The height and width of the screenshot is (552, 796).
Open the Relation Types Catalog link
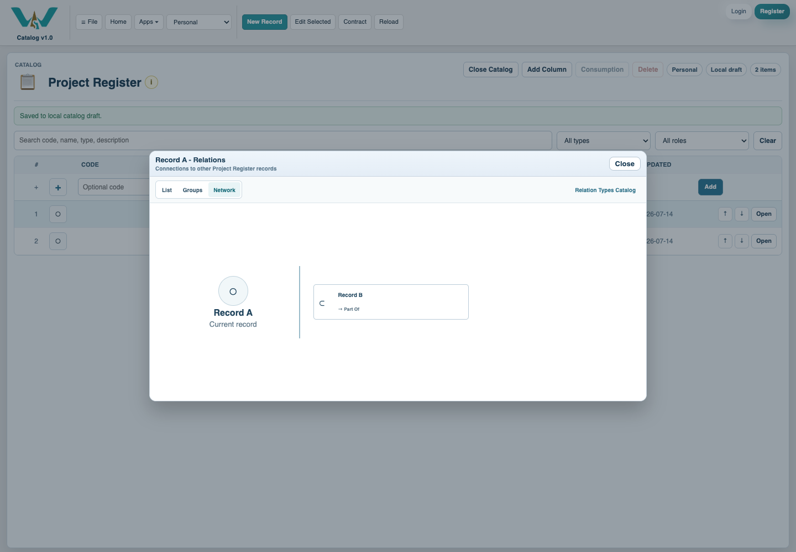(x=605, y=190)
